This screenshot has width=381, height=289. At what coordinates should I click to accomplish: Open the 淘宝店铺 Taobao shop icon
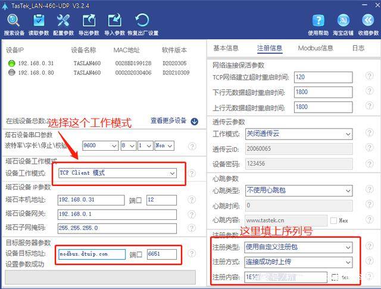(x=343, y=20)
